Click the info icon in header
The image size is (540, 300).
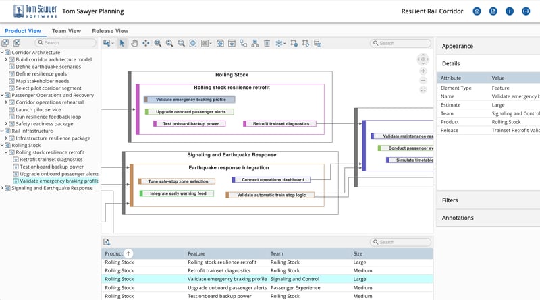click(510, 11)
